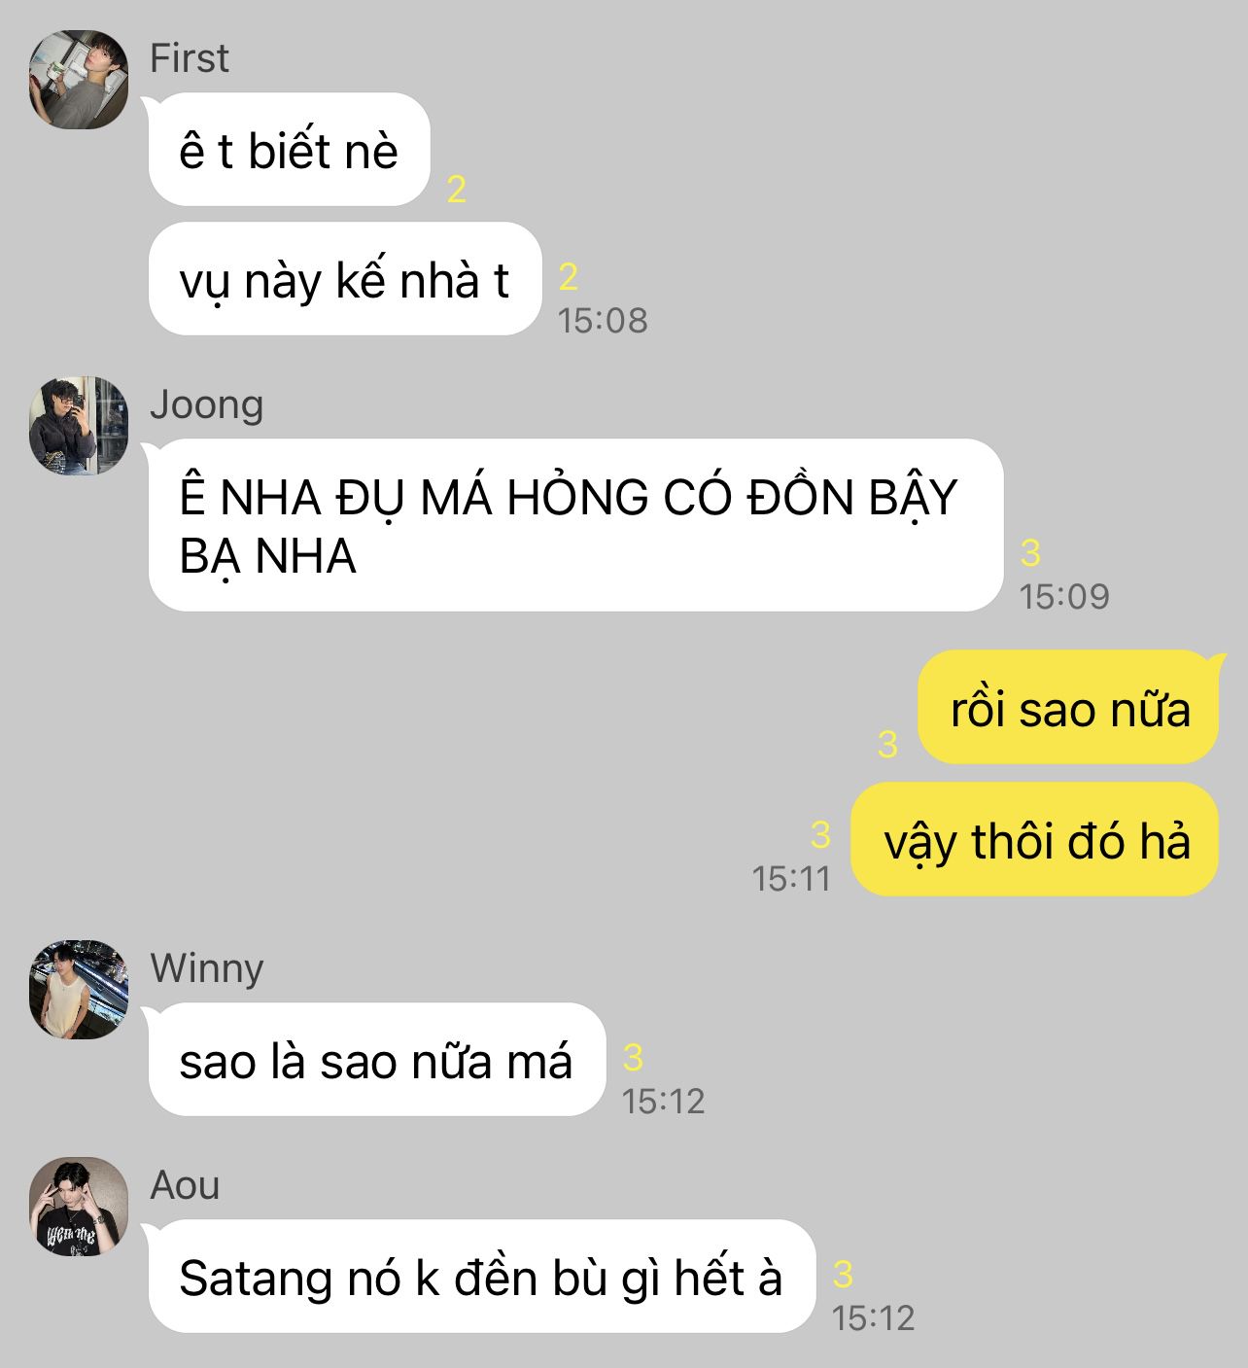
Task: Tap the 15:11 timestamp by yellow bubble
Action: coord(791,879)
